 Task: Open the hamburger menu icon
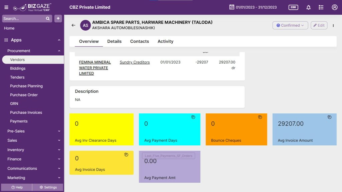(x=6, y=7)
